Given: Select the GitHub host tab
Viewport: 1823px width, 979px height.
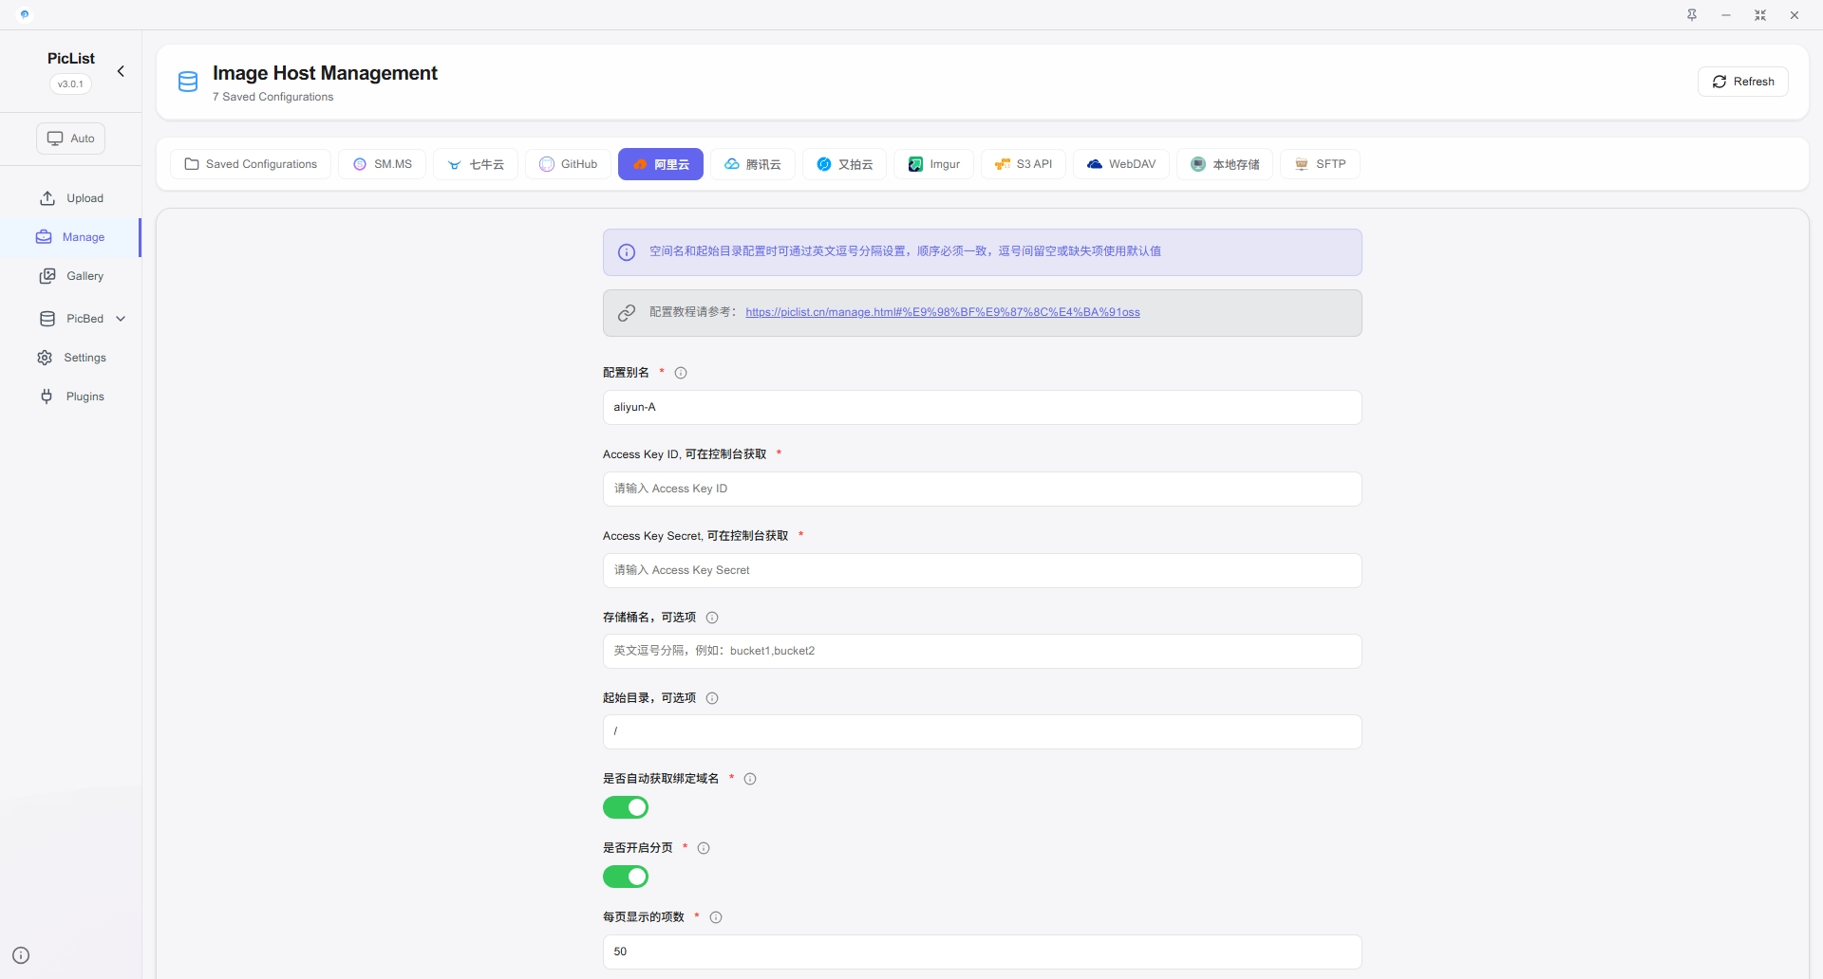Looking at the screenshot, I should 568,164.
